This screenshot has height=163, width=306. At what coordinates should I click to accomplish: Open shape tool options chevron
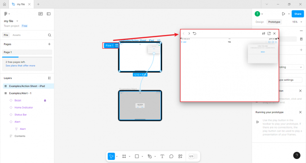coord(142,156)
